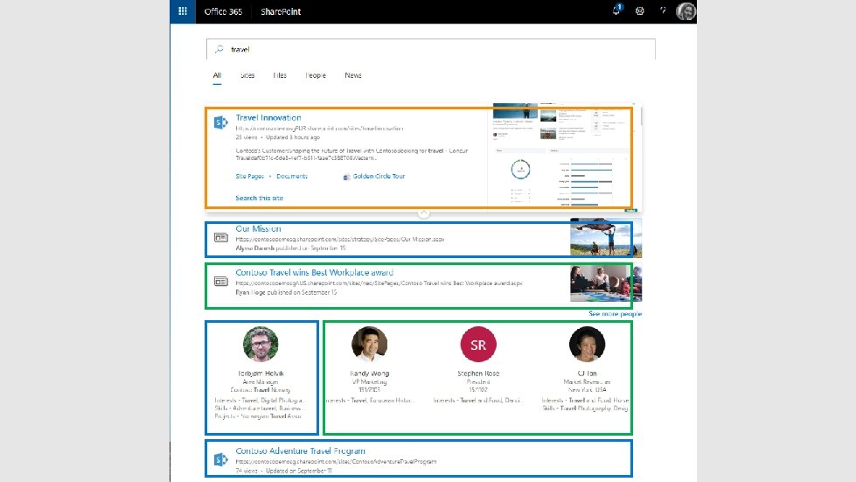The width and height of the screenshot is (856, 482).
Task: Click the news page icon beside Our Mission
Action: [x=220, y=237]
